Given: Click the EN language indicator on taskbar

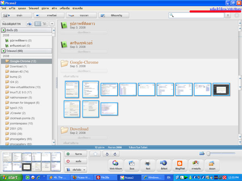Looking at the screenshot, I should [169, 177].
